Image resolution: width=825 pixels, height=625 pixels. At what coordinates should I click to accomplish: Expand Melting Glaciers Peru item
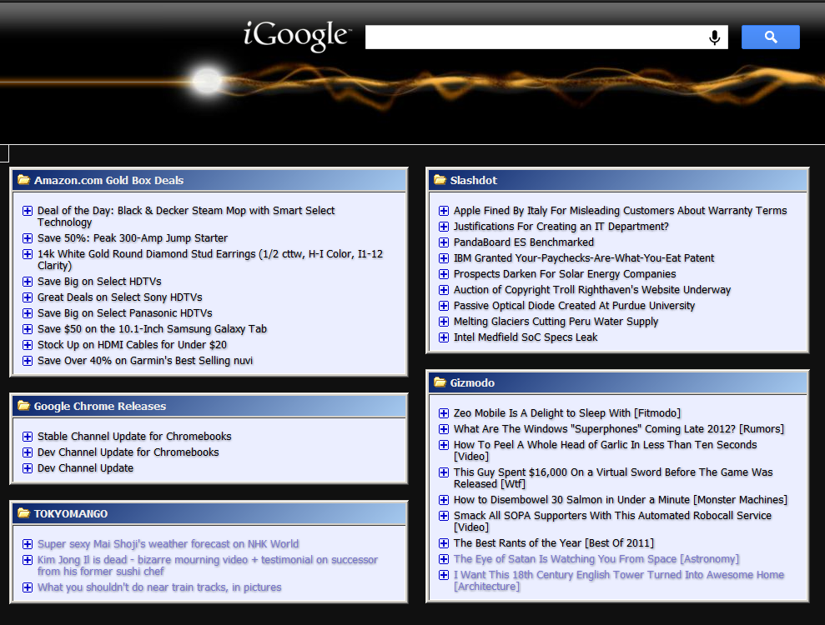(444, 321)
